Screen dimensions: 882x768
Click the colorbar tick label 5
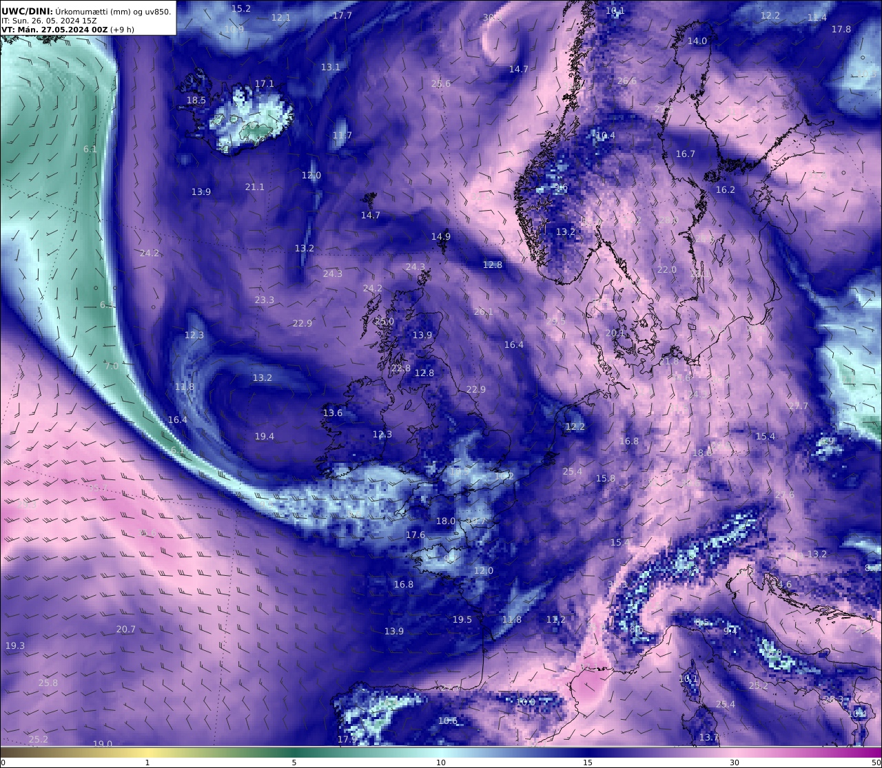tap(294, 762)
